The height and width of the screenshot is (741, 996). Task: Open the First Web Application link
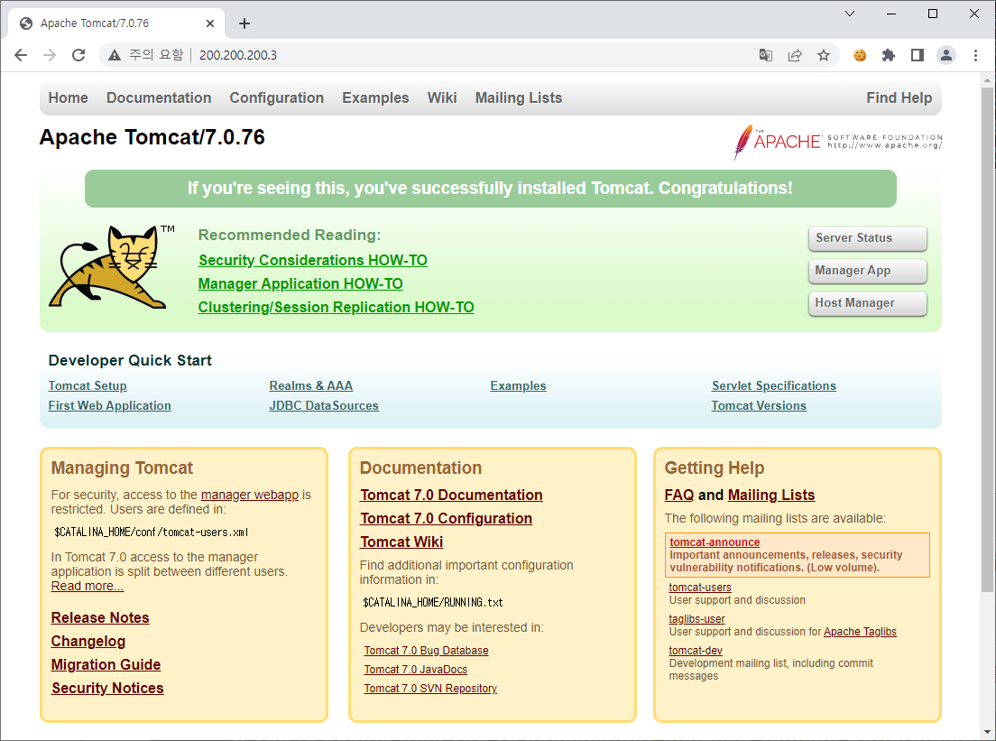tap(110, 405)
